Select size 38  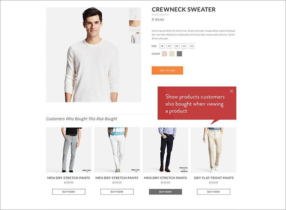162,46
